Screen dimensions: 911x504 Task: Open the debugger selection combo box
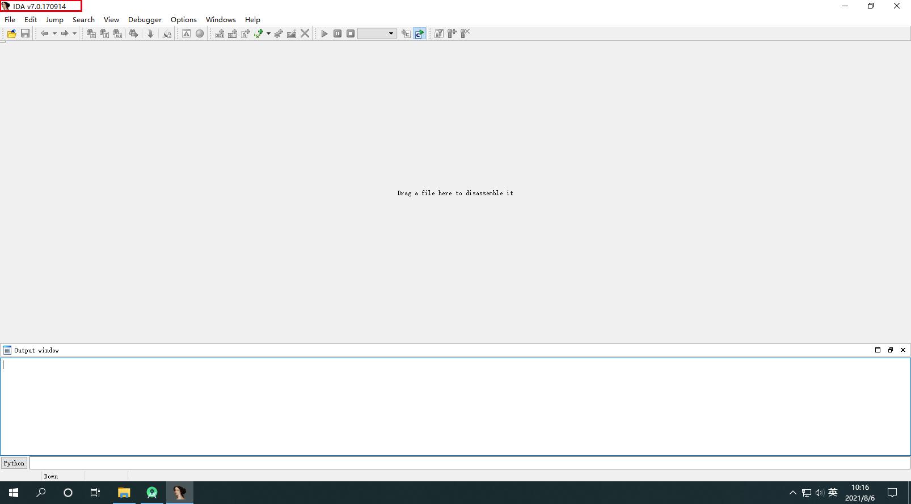[377, 33]
